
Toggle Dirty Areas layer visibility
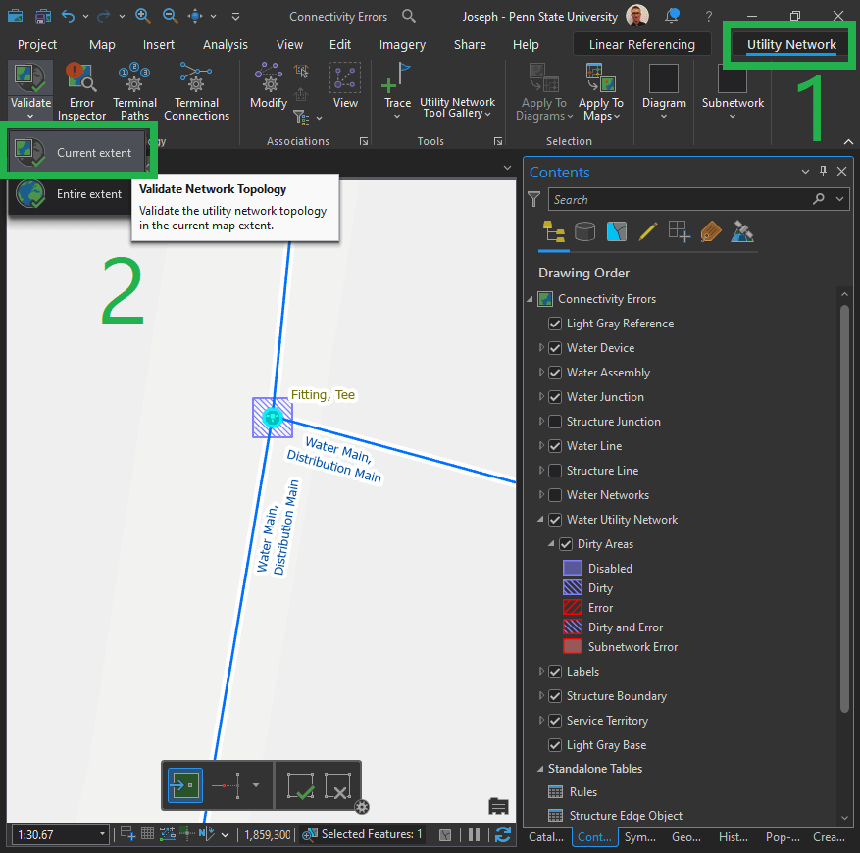point(565,544)
